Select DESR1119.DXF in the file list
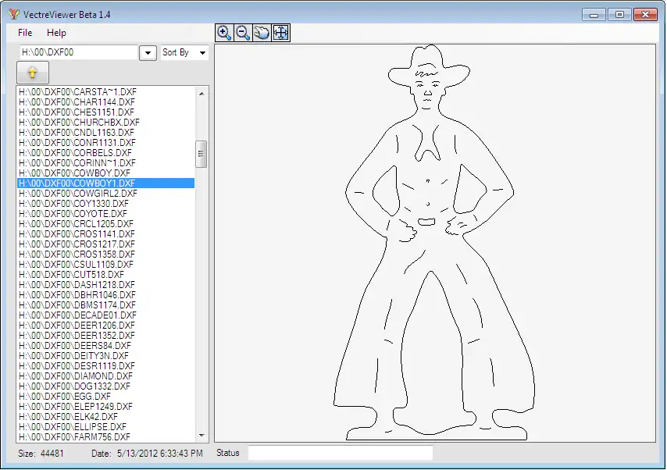The width and height of the screenshot is (667, 470). 106,366
